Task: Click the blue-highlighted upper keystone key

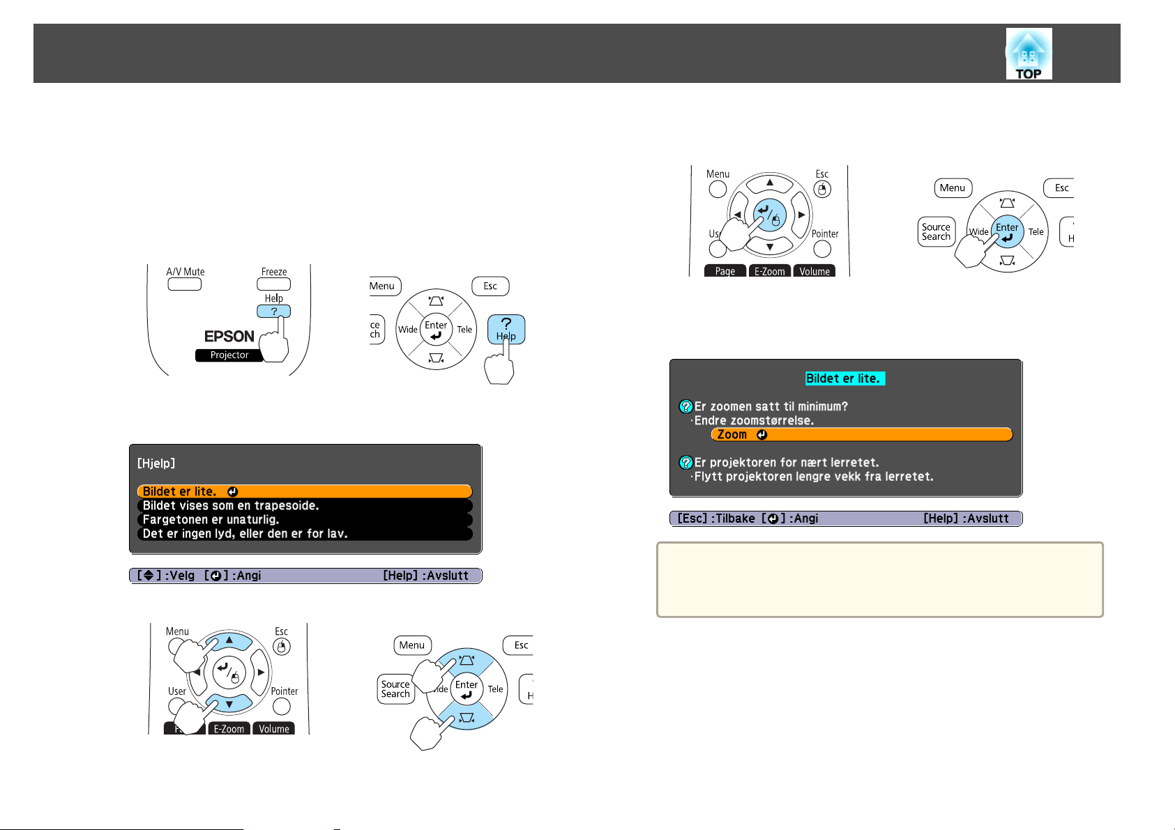Action: pyautogui.click(x=467, y=659)
